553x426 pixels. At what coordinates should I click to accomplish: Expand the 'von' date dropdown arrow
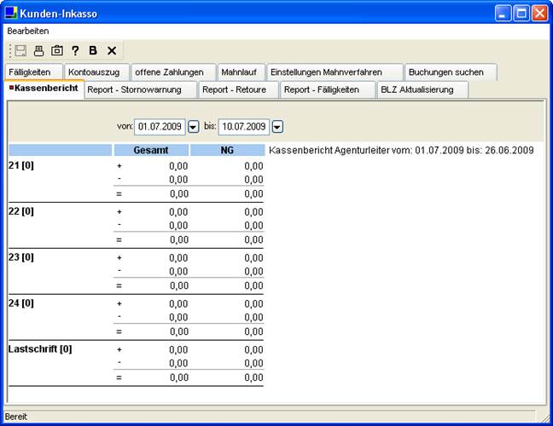pos(193,127)
